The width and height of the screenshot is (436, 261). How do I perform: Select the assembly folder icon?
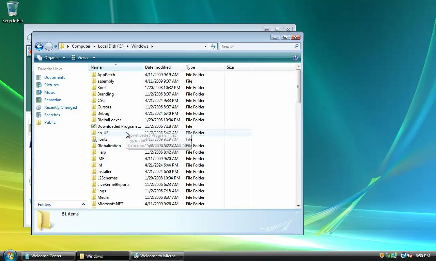pos(94,81)
